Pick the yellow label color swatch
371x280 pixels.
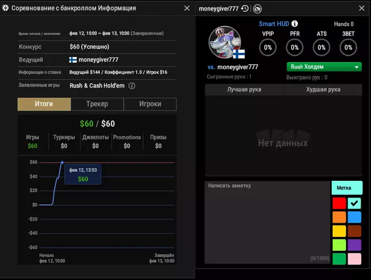(339, 231)
